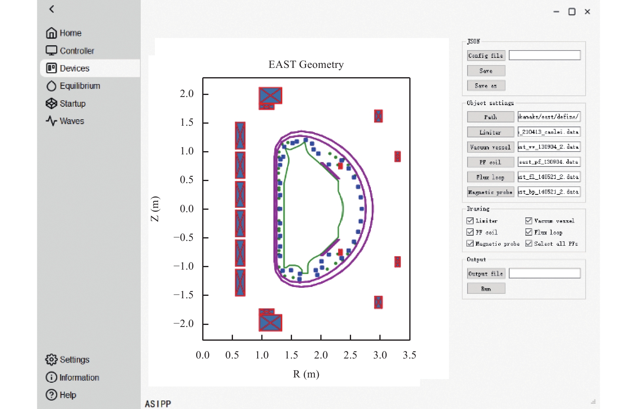Image resolution: width=637 pixels, height=409 pixels.
Task: Open the Waves pulse icon
Action: point(51,121)
